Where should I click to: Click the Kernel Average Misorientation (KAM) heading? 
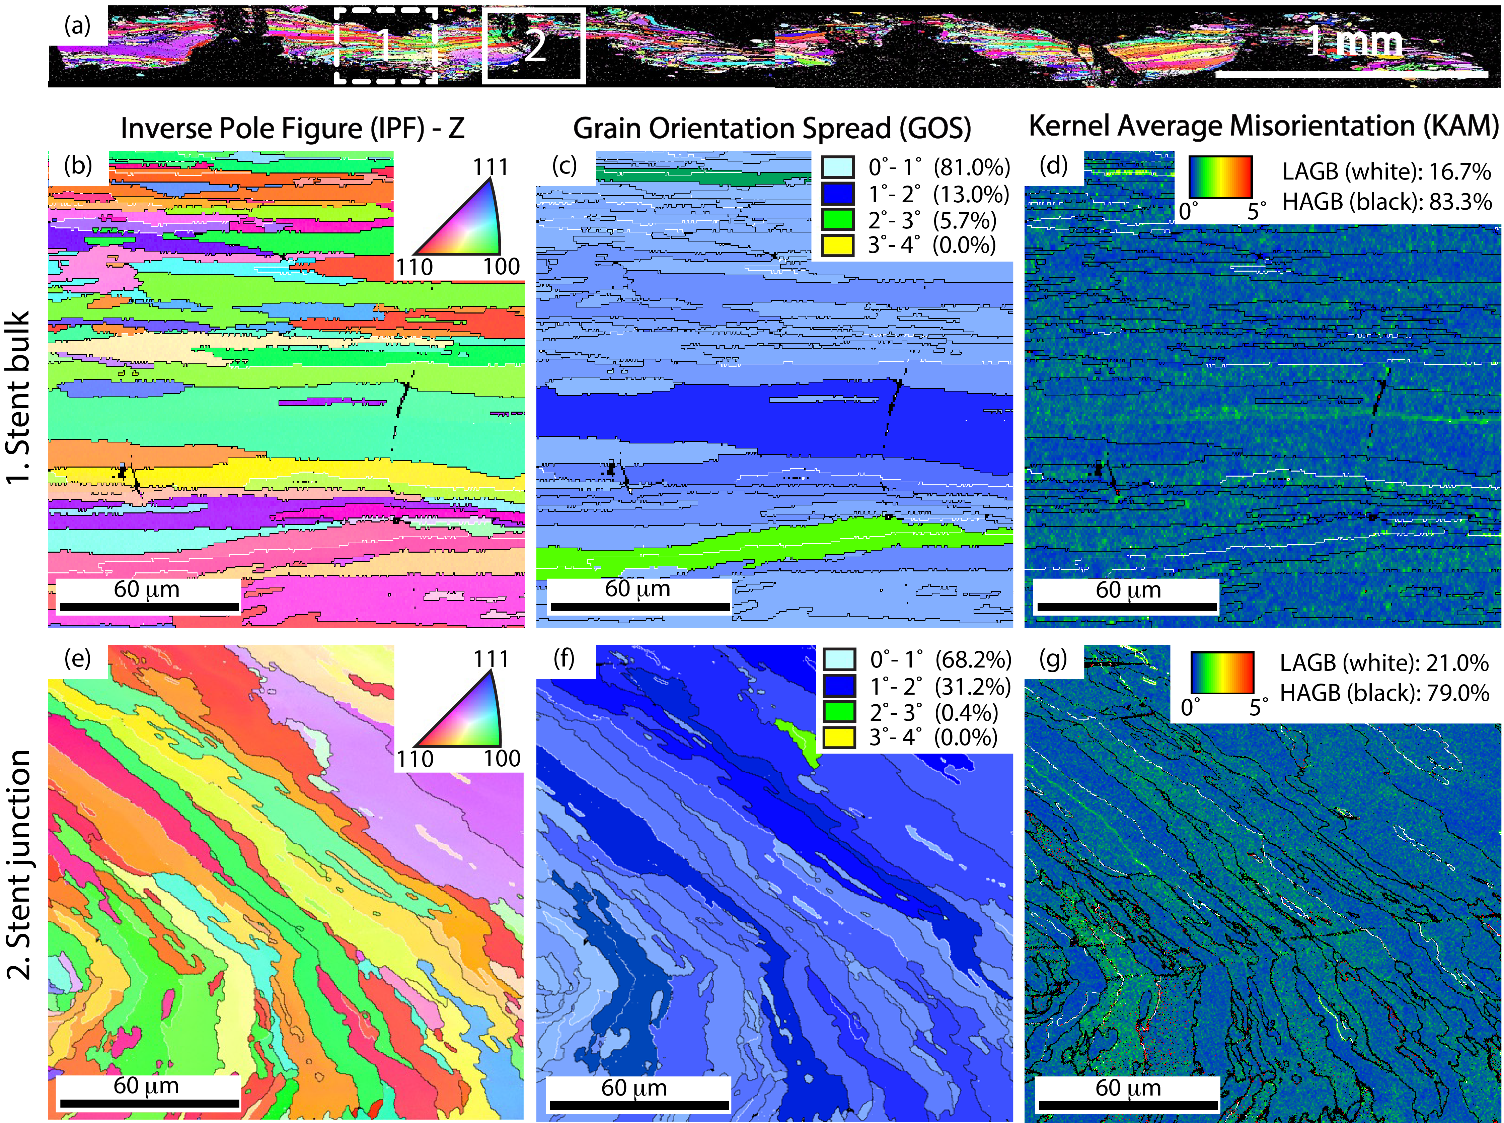[1263, 127]
